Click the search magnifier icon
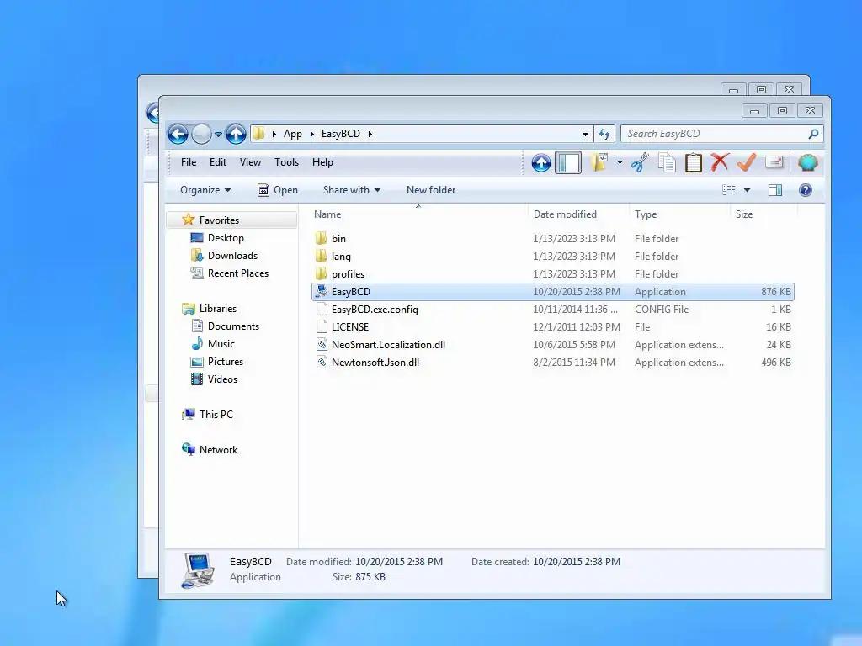This screenshot has height=646, width=862. [814, 134]
